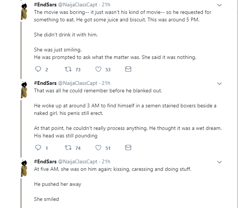Image resolution: width=238 pixels, height=208 pixels.
Task: Reply to the tweet about blanking out
Action: click(38, 148)
